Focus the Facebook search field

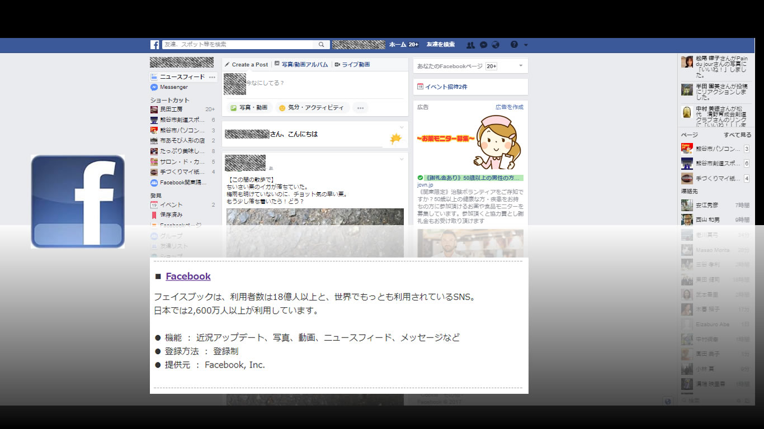click(238, 45)
